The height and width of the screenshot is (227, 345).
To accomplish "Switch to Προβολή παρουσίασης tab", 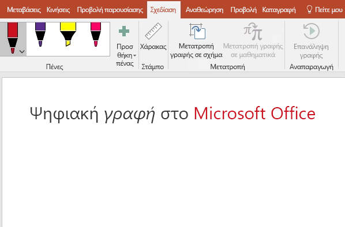I will point(110,10).
